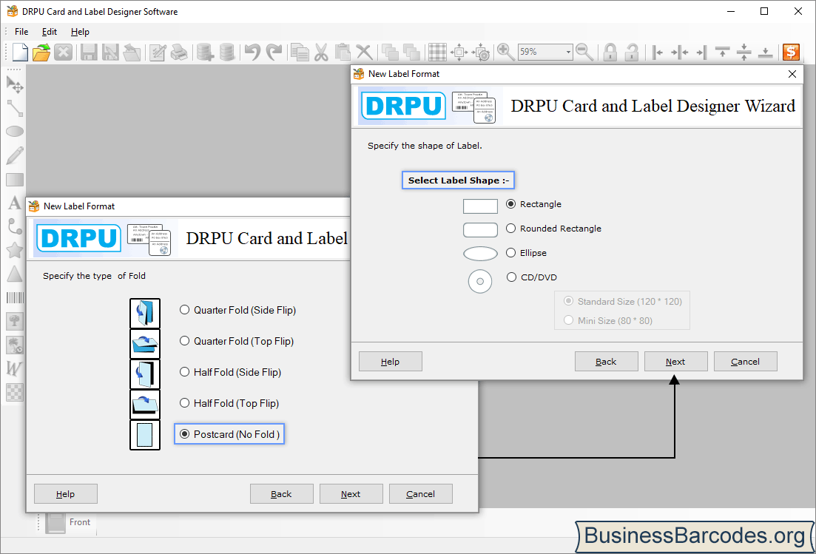The image size is (816, 554).
Task: Click the Zoom Out magnifier icon
Action: pyautogui.click(x=584, y=52)
